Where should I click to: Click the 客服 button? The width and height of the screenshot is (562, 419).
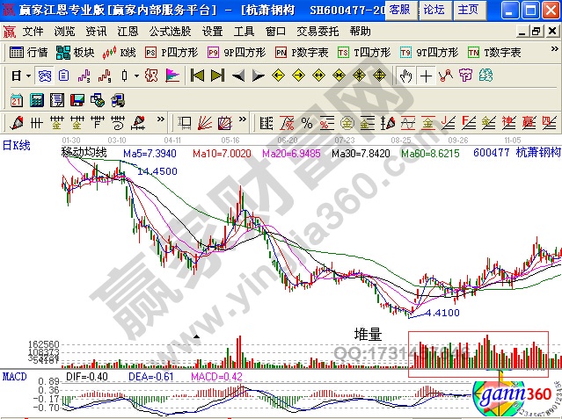point(399,10)
